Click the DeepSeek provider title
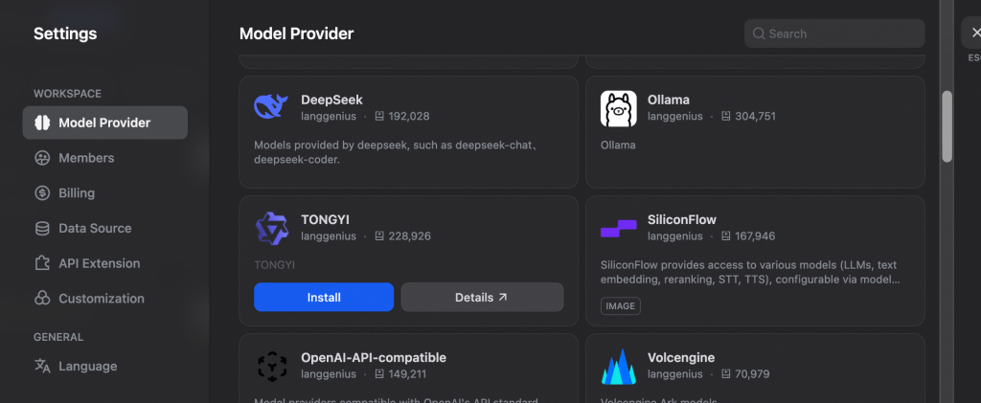Viewport: 981px width, 403px height. pos(331,100)
